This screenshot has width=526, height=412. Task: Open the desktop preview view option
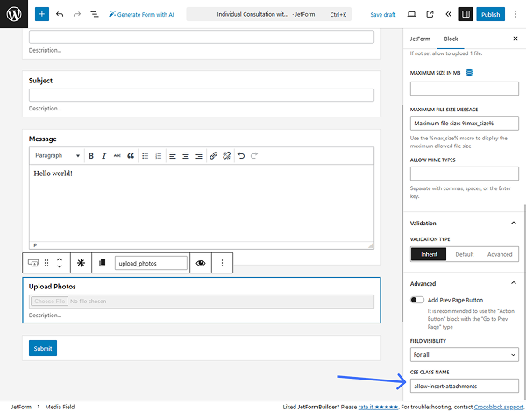tap(411, 14)
